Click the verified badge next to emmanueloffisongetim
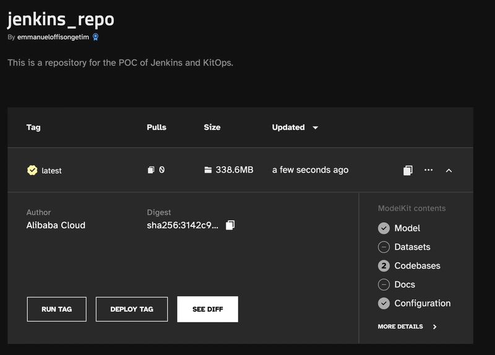This screenshot has width=495, height=355. (x=95, y=37)
